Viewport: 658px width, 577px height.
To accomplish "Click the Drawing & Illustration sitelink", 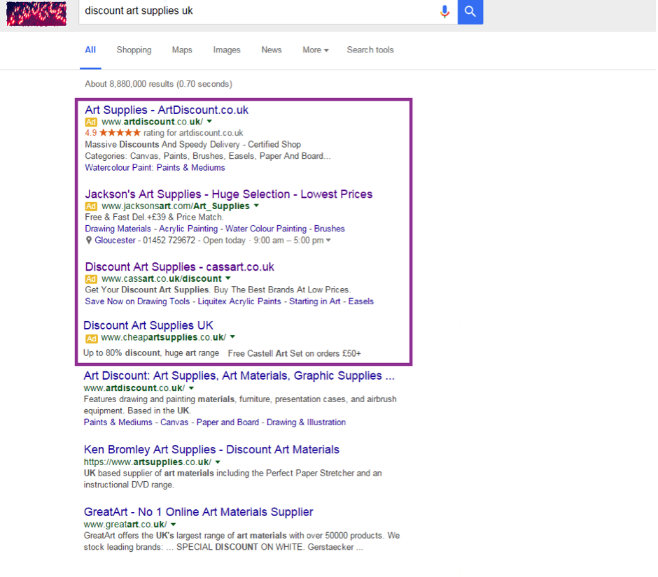I will (307, 422).
